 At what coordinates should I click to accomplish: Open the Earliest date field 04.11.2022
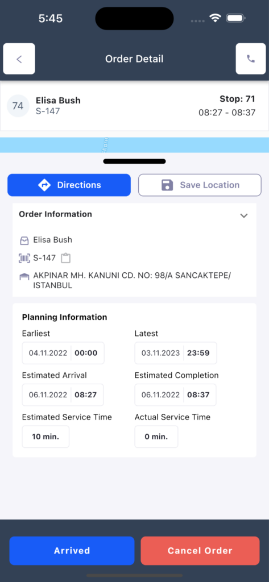tap(48, 353)
